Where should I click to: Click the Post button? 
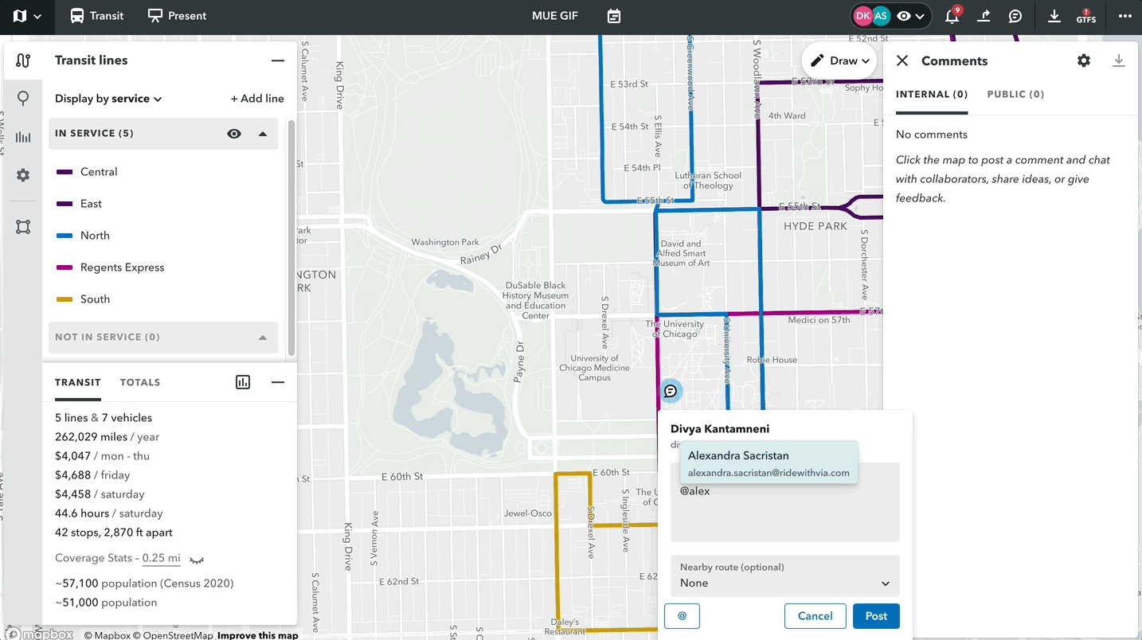(875, 616)
